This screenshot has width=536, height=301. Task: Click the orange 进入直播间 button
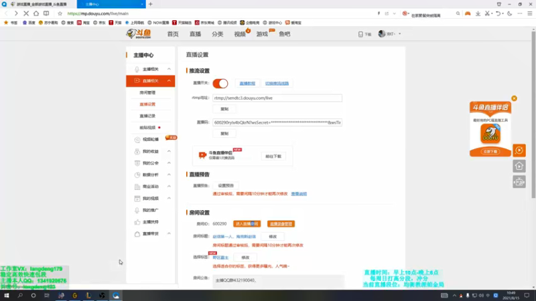247,224
